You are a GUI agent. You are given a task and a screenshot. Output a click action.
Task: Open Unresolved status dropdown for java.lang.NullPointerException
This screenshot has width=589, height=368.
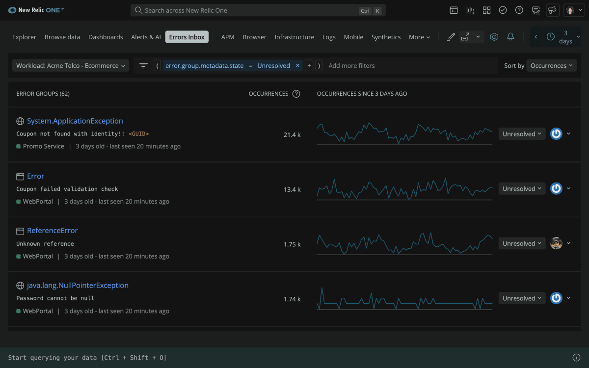[x=522, y=298]
